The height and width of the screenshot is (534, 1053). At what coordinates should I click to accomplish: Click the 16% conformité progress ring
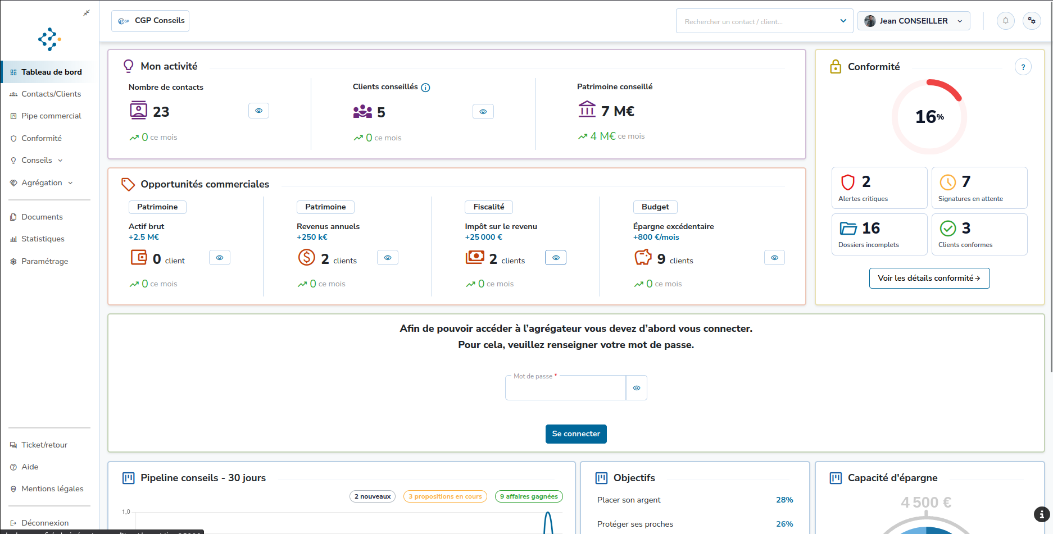pyautogui.click(x=929, y=117)
